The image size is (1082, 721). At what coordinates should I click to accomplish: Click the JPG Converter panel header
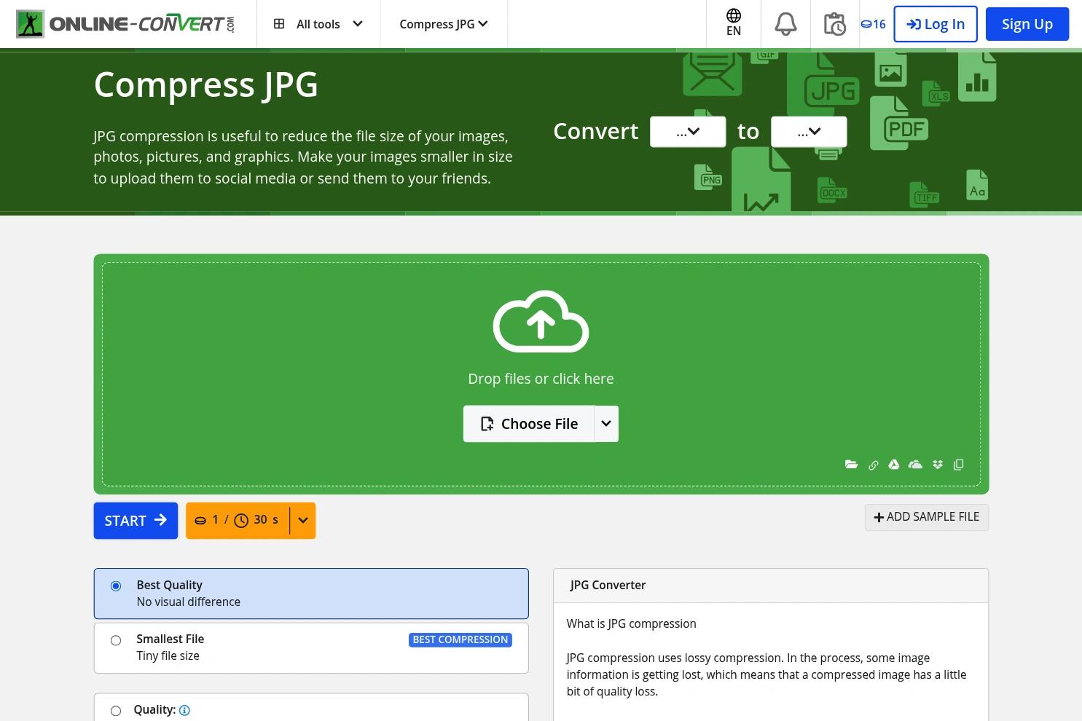[771, 586]
